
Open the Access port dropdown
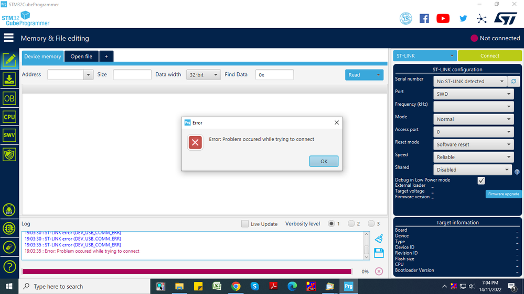tap(473, 132)
